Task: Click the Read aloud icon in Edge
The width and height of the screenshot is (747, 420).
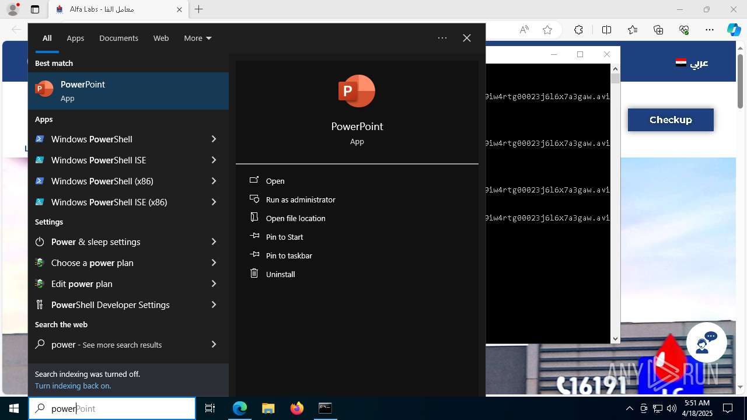Action: tap(524, 30)
